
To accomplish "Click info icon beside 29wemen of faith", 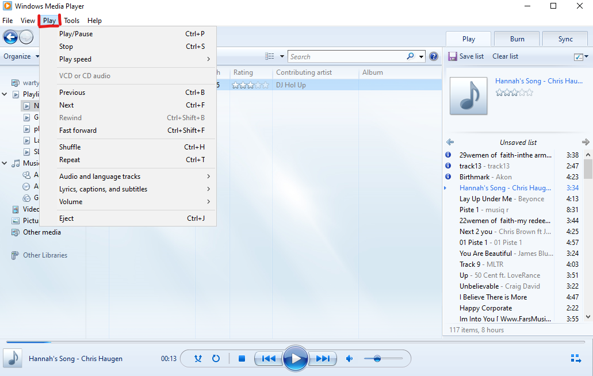I will [x=448, y=155].
